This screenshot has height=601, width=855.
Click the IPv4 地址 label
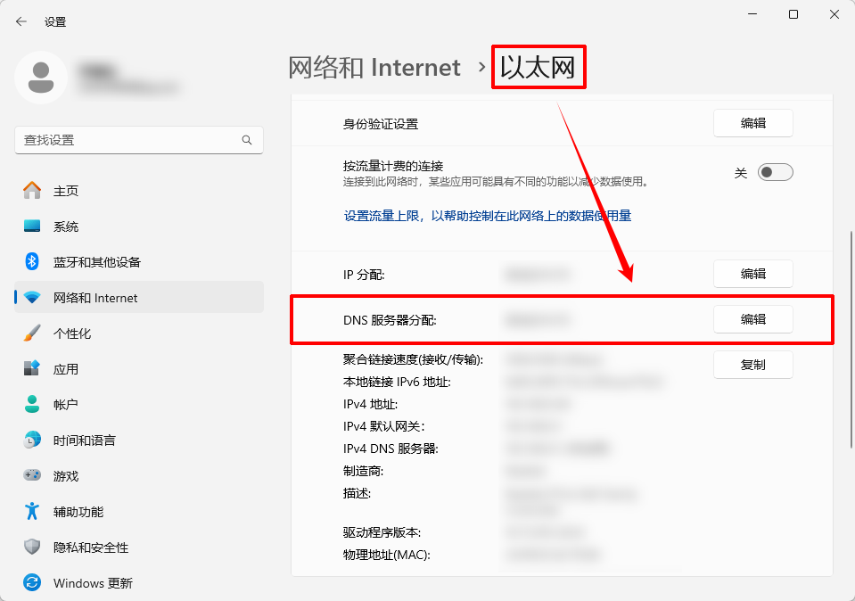[x=370, y=404]
